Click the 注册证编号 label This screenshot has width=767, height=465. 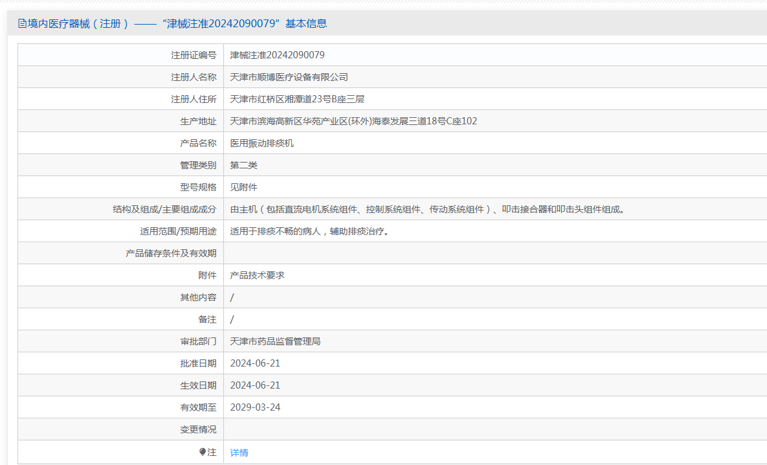(194, 55)
